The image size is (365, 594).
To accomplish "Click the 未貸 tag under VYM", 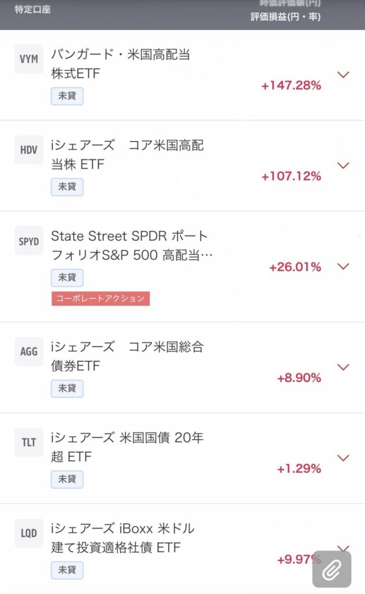I will [x=67, y=96].
